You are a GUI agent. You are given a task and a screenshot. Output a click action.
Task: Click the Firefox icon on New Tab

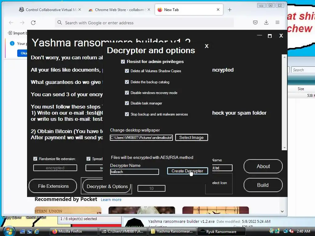160,10
